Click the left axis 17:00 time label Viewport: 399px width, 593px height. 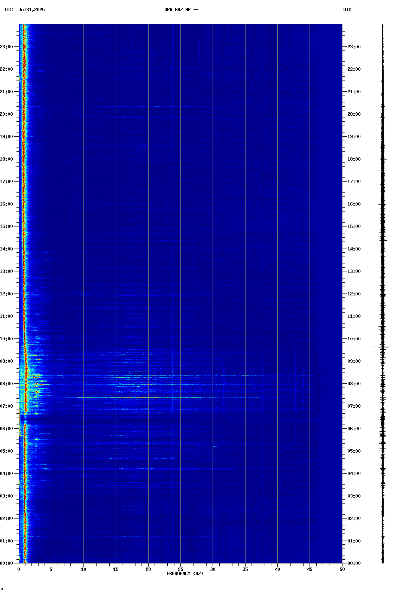pyautogui.click(x=7, y=182)
